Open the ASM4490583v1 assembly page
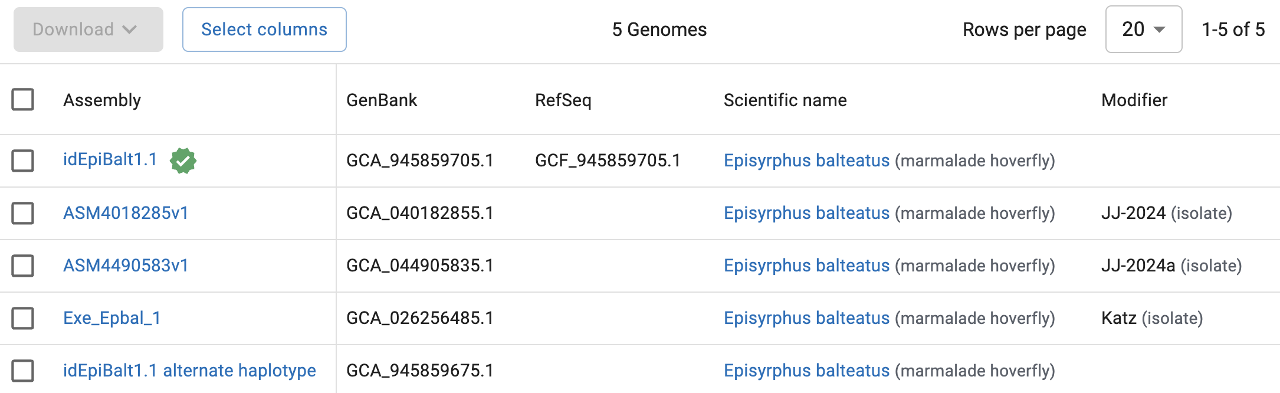The image size is (1280, 393). click(x=126, y=266)
